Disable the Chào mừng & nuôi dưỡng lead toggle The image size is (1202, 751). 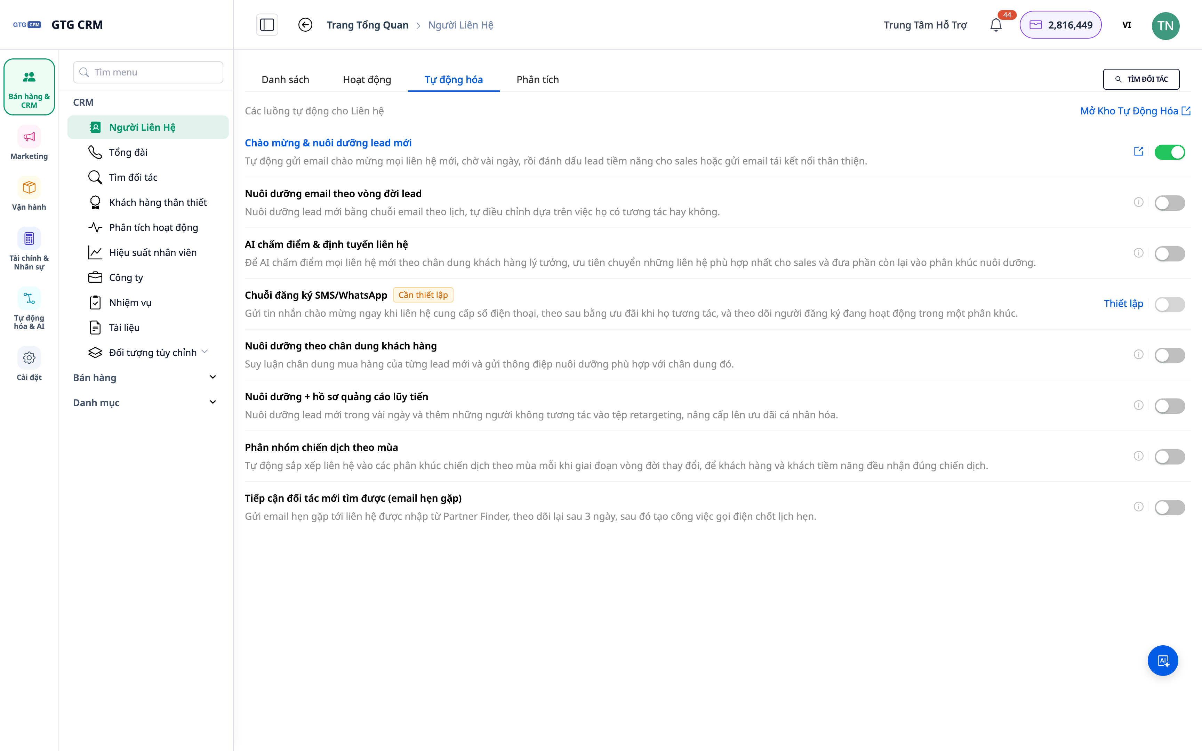click(x=1169, y=152)
